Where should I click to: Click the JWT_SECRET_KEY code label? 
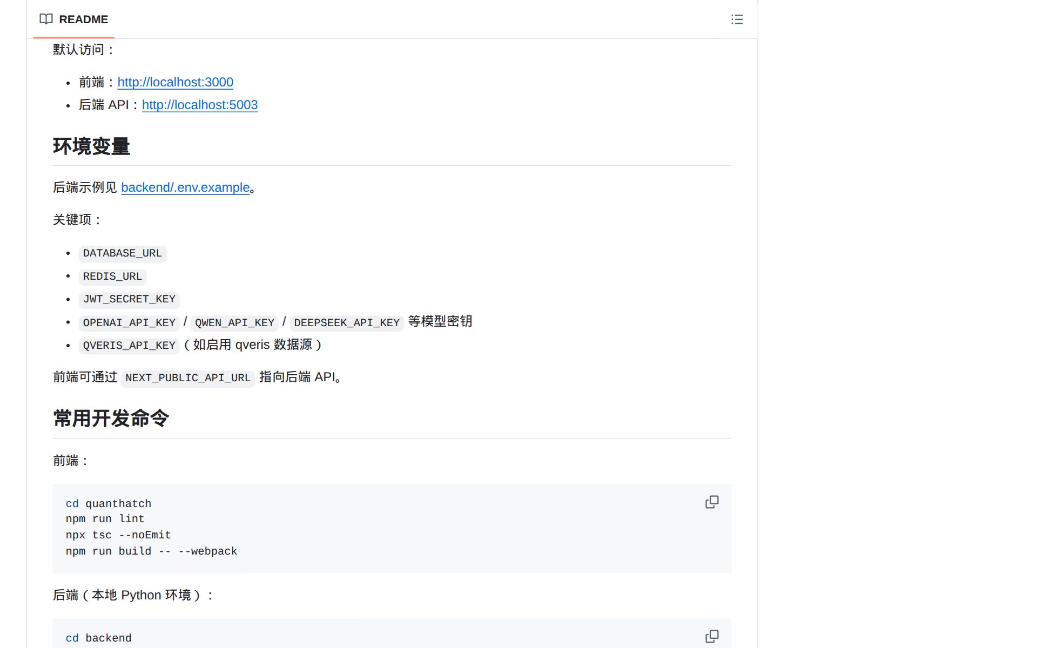pyautogui.click(x=129, y=299)
